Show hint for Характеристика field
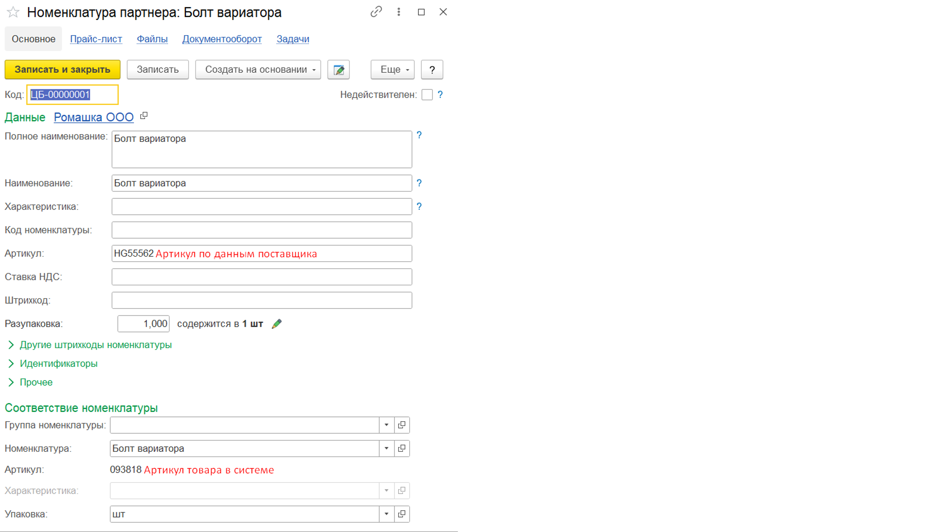946x532 pixels. (x=419, y=207)
